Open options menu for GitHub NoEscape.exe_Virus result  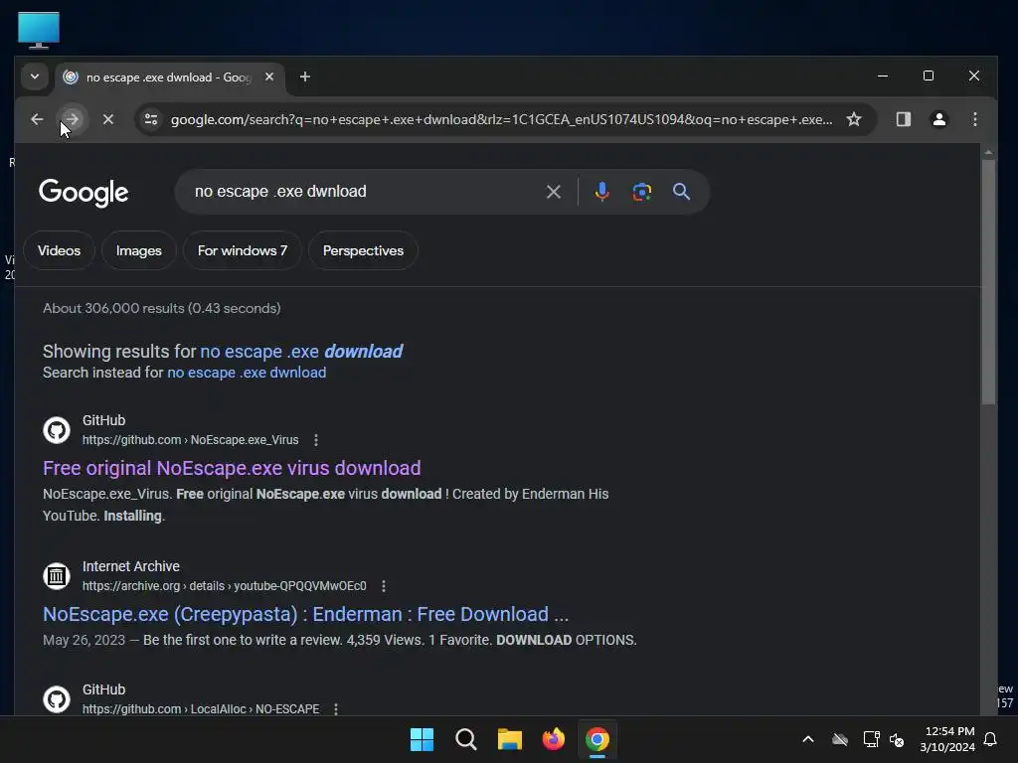pyautogui.click(x=316, y=440)
